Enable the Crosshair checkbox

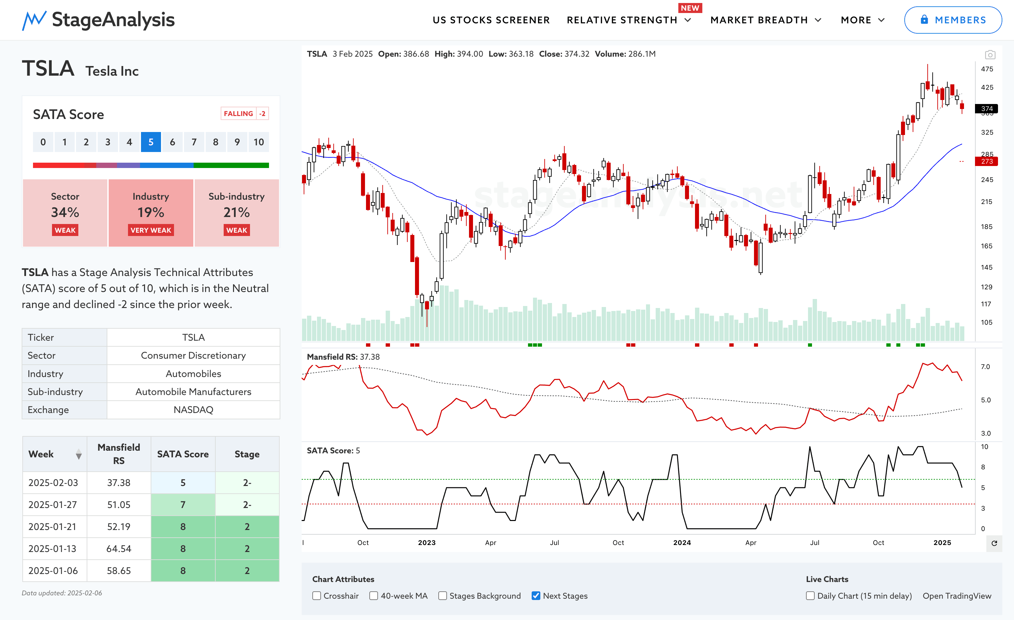click(x=316, y=596)
